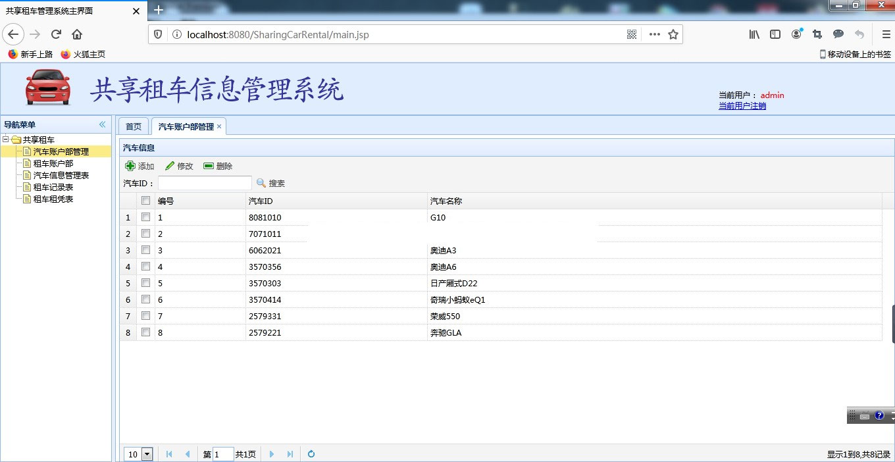Check the row checkbox for 奥迪A3
This screenshot has height=462, width=895.
(x=145, y=250)
